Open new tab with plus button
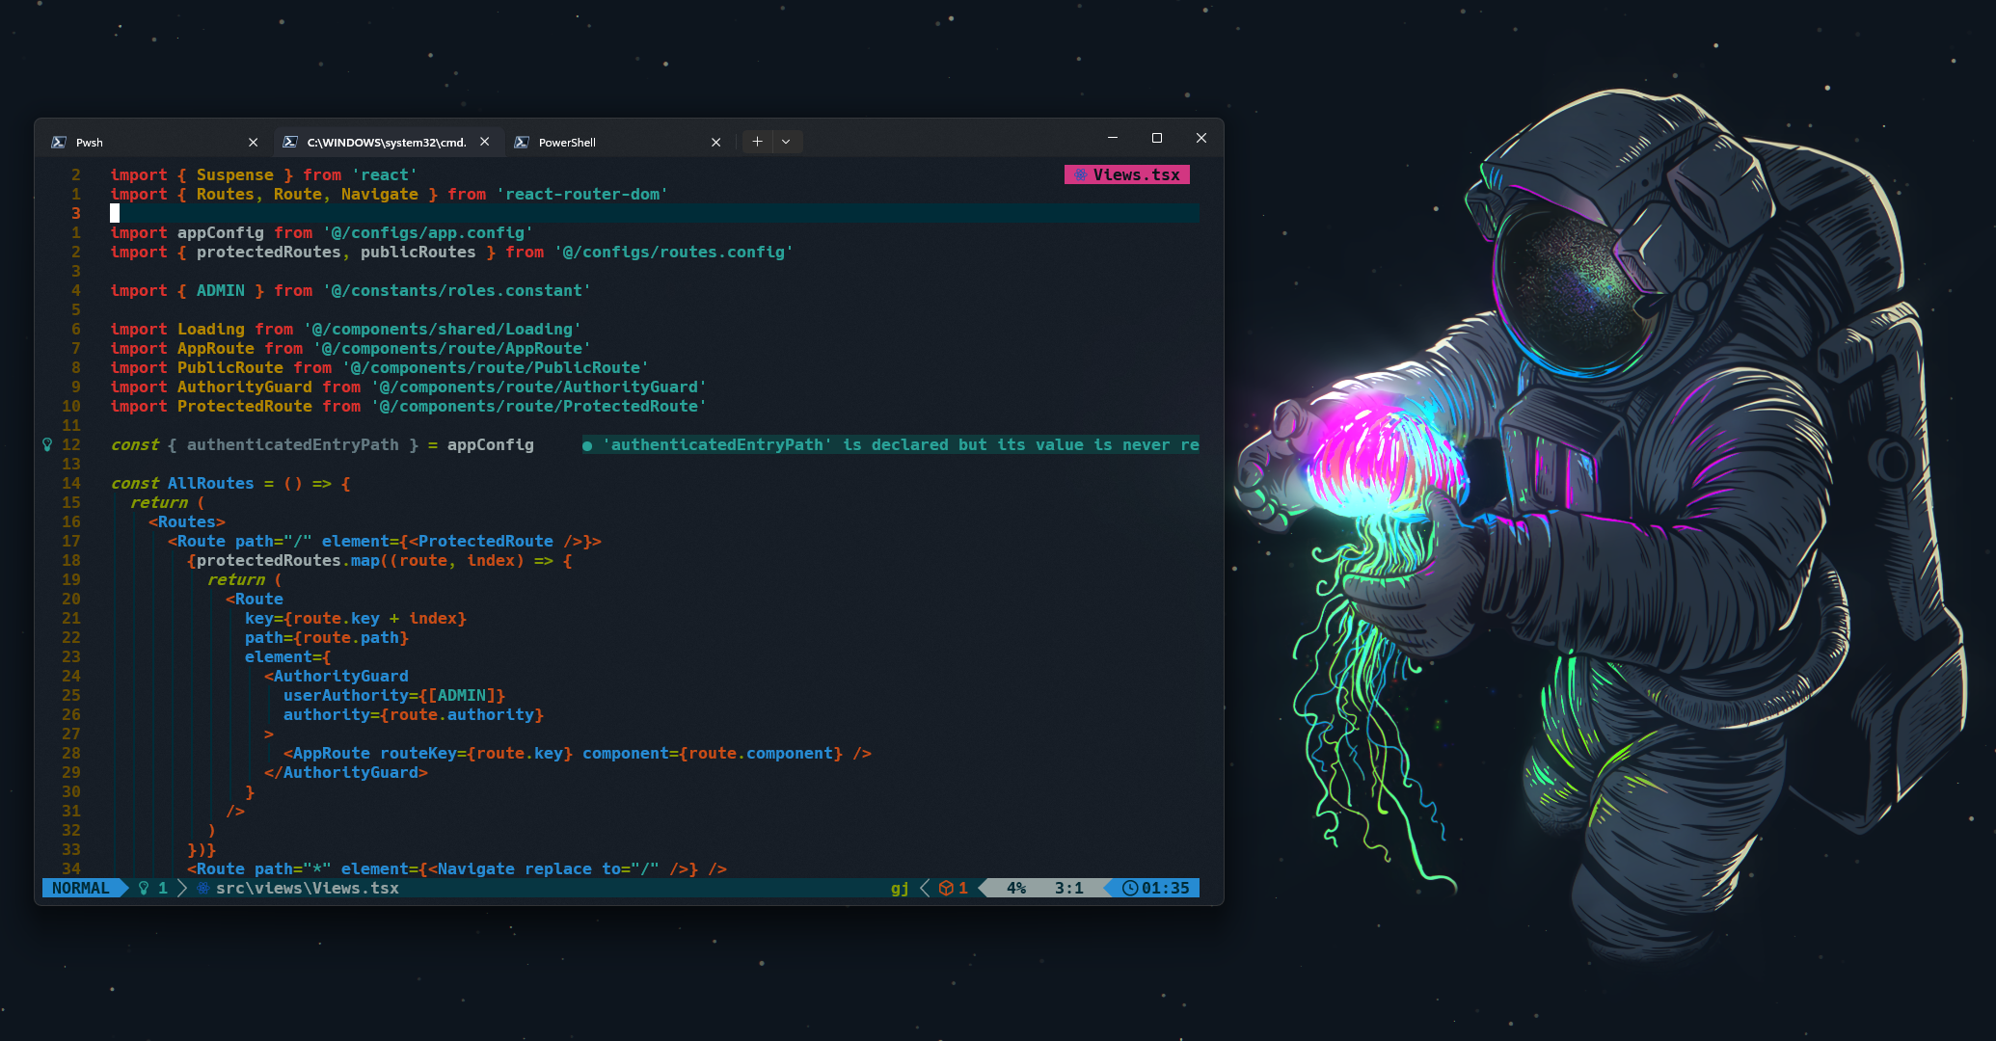Image resolution: width=1996 pixels, height=1041 pixels. [757, 142]
